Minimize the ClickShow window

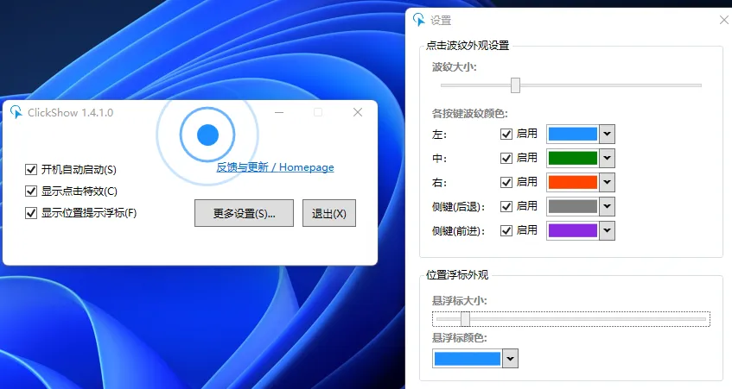point(279,112)
